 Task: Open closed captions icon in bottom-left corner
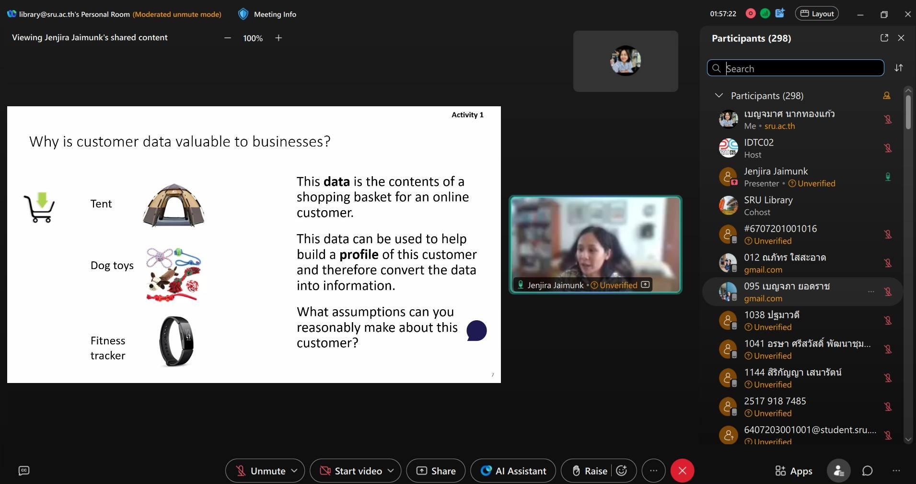tap(23, 471)
